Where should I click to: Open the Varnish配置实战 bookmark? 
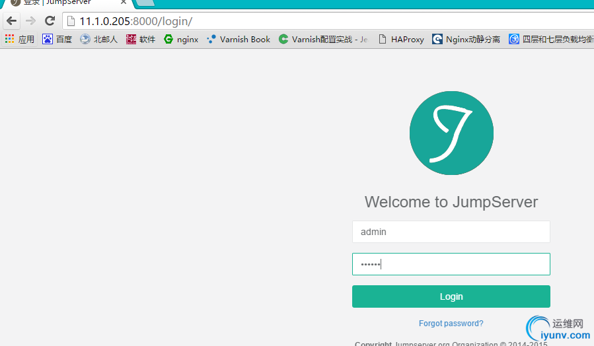tap(323, 39)
